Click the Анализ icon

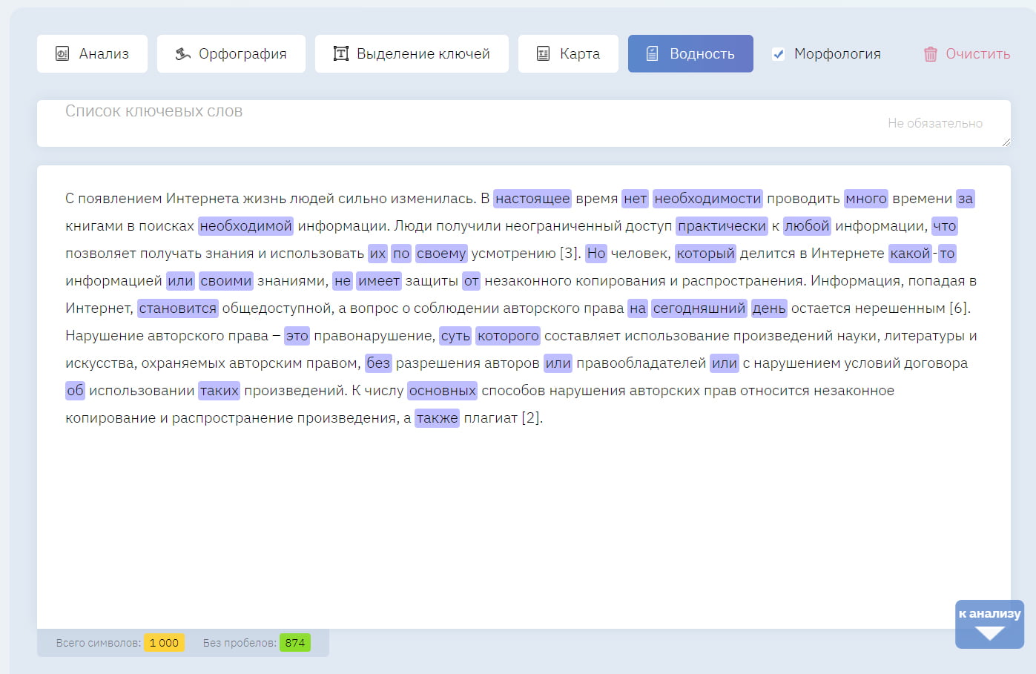point(62,53)
